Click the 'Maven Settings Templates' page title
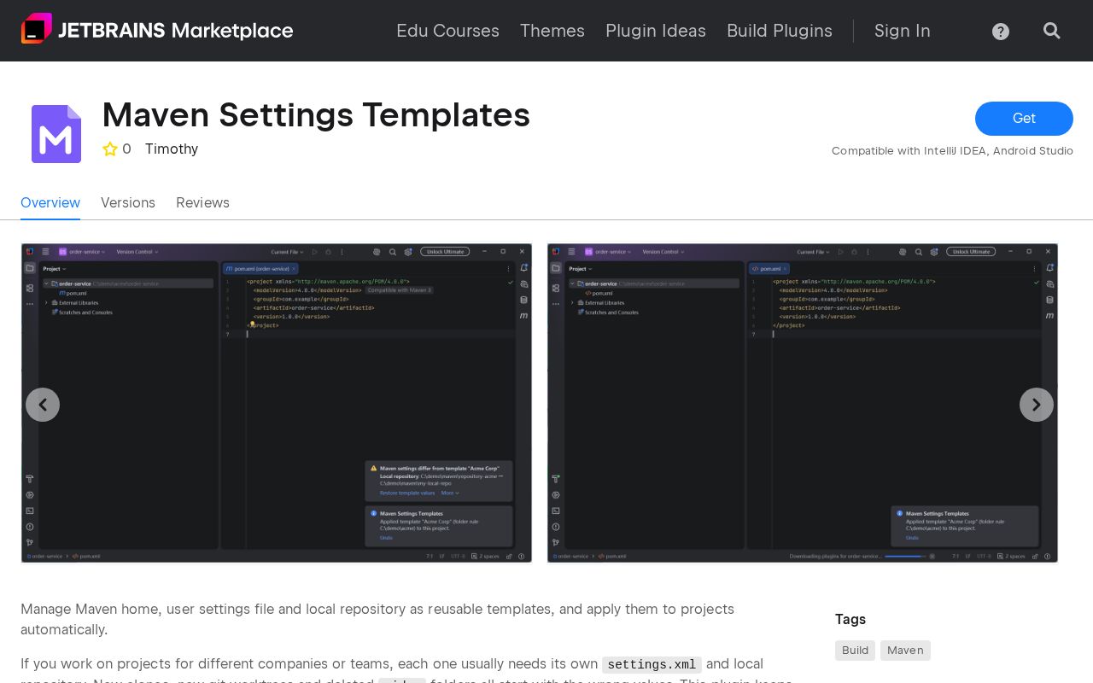Screen dimensions: 1093x683 pos(316,114)
